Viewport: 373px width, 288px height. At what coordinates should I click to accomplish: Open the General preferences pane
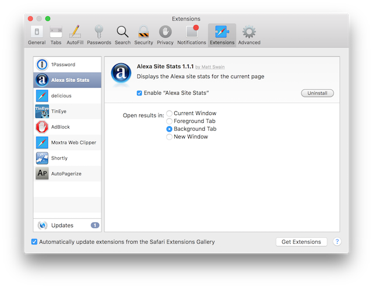click(x=37, y=34)
